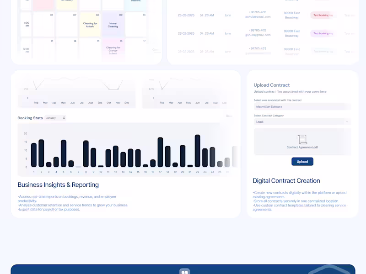Click the bar for day 2
Screen dimensions: 366x274
coord(41,153)
